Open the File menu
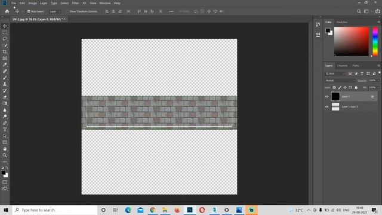This screenshot has width=382, height=215. coord(14,3)
